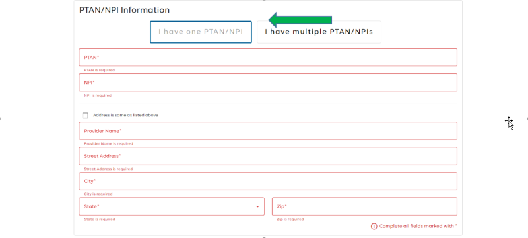This screenshot has height=238, width=528.
Task: Click the "Address is same as listed above" label
Action: point(125,115)
